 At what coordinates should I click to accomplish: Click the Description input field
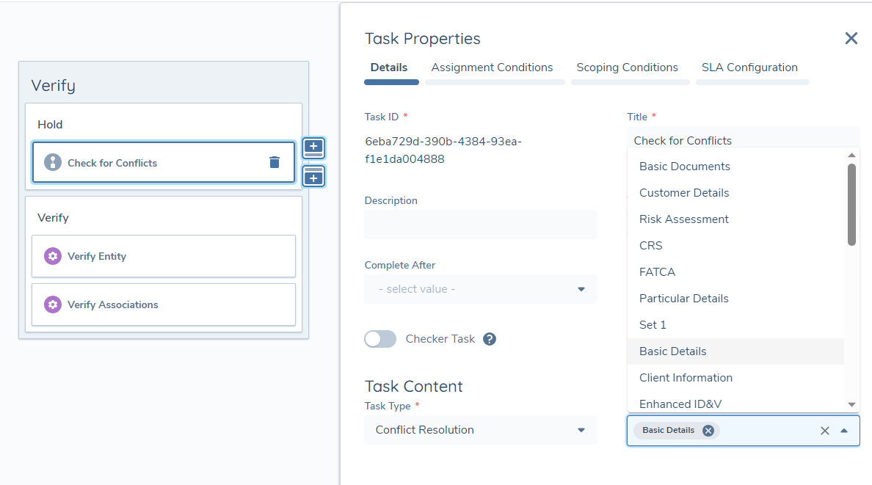point(481,224)
